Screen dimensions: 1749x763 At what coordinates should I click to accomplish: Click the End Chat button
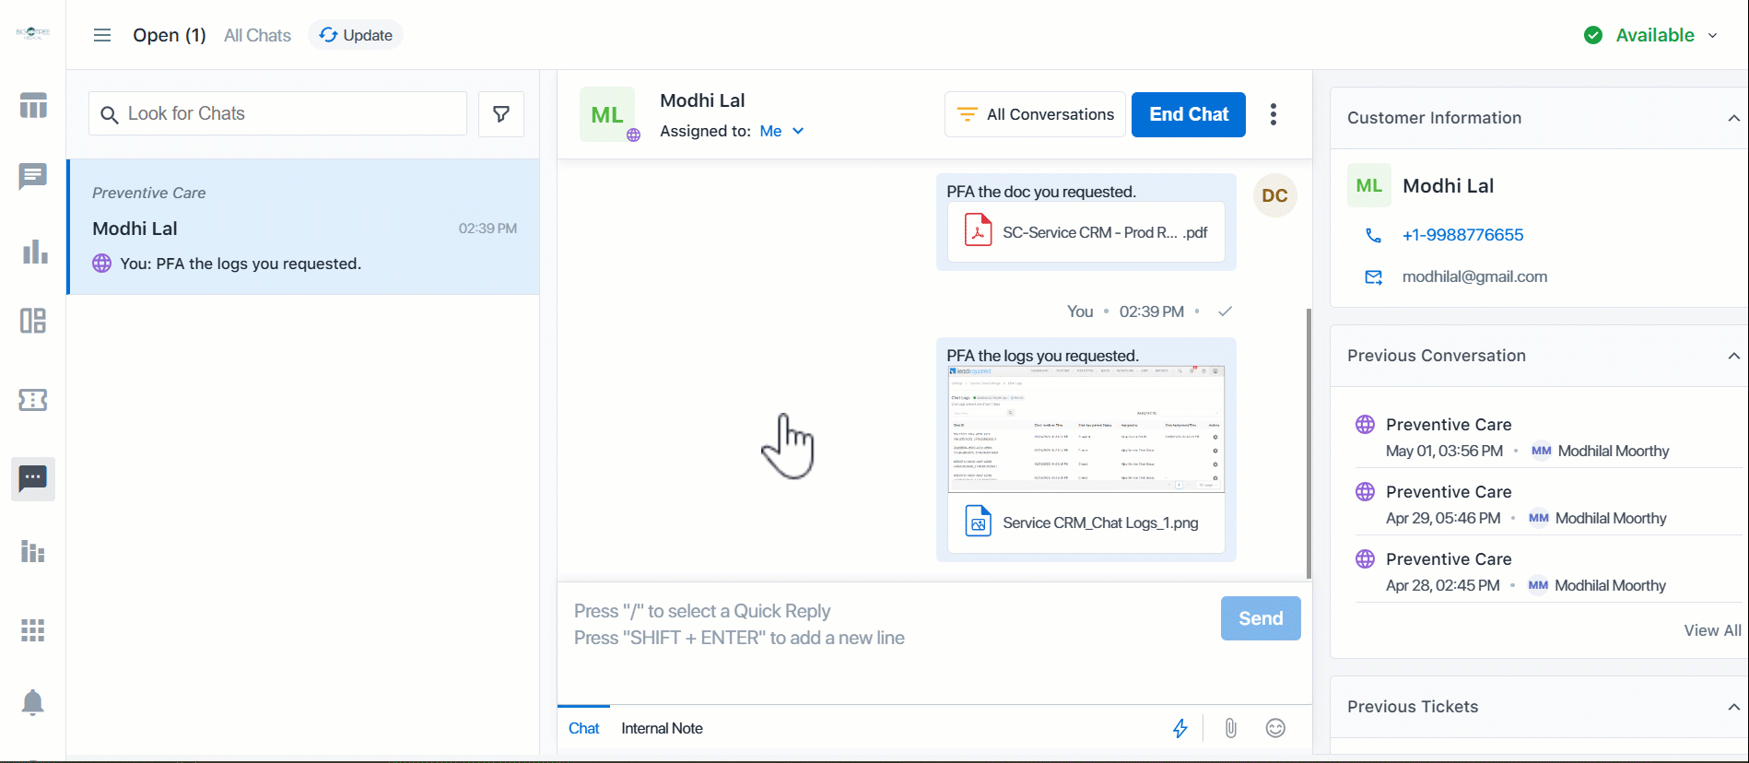pyautogui.click(x=1189, y=114)
